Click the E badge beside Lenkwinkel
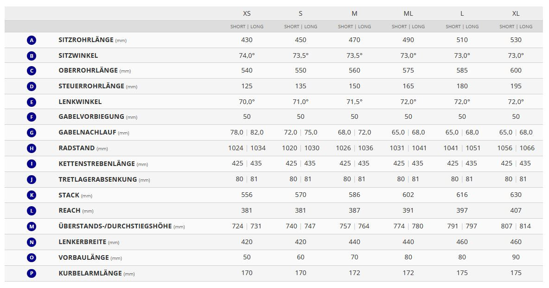 click(x=32, y=102)
